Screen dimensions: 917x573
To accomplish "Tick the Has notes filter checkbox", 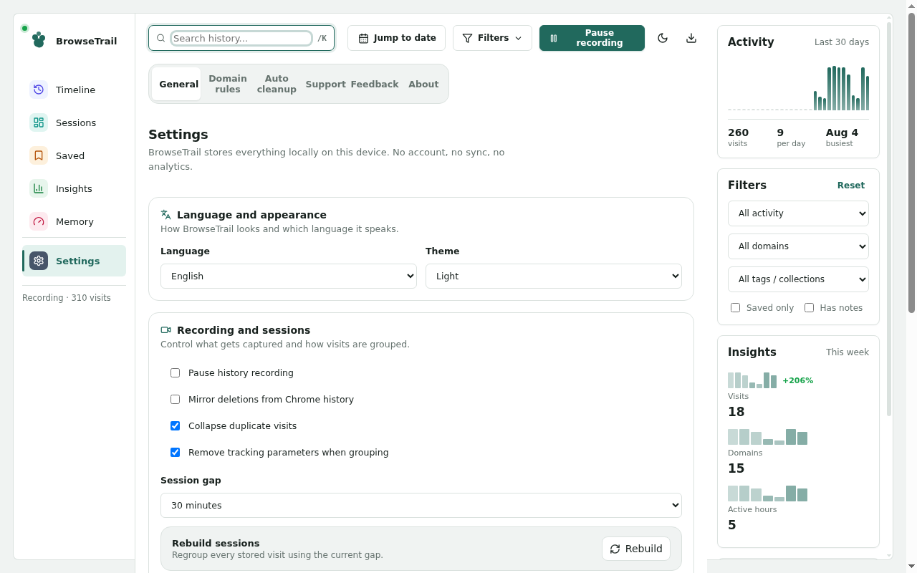I will (x=809, y=307).
